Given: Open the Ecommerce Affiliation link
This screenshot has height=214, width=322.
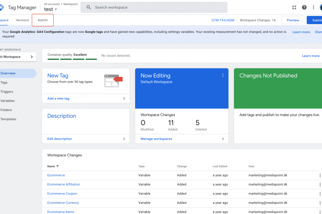Looking at the screenshot, I should tap(64, 184).
